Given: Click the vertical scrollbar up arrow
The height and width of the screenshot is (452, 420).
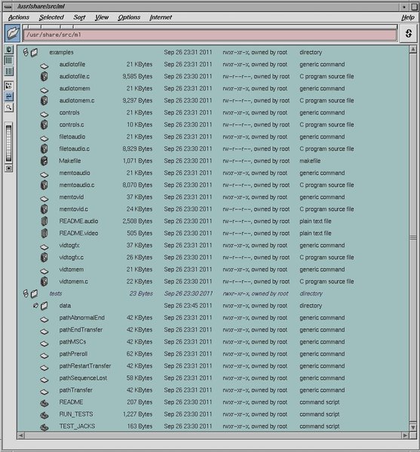Looking at the screenshot, I should click(412, 49).
